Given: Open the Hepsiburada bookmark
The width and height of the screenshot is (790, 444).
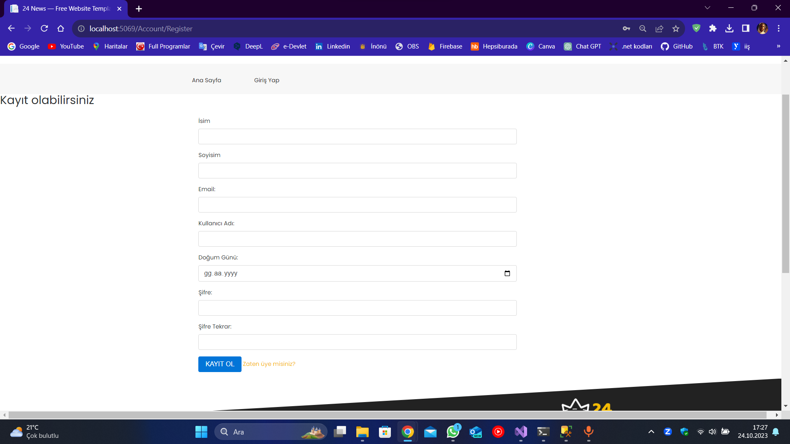Looking at the screenshot, I should (x=494, y=46).
